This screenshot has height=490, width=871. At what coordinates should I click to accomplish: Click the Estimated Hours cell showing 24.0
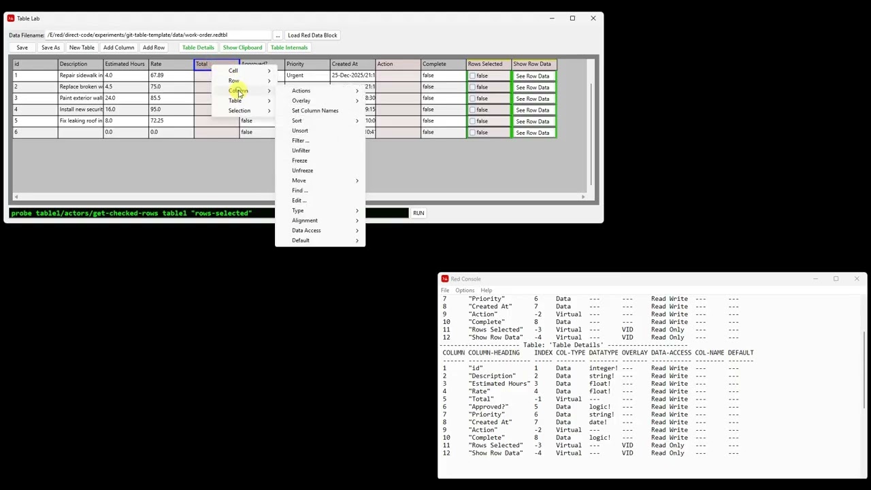[125, 98]
